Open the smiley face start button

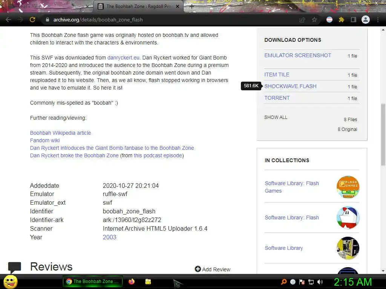[11, 281]
